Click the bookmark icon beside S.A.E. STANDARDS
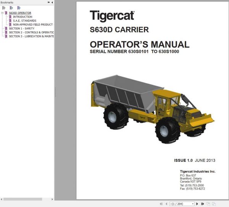Image resolution: width=229 pixels, height=207 pixels. pyautogui.click(x=10, y=21)
